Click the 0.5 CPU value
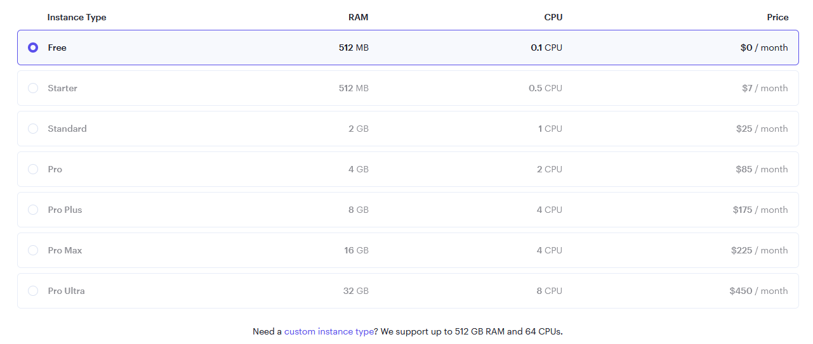The width and height of the screenshot is (813, 344). tap(545, 88)
